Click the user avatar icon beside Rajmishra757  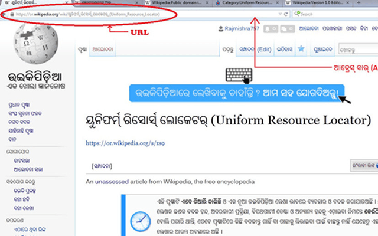(x=220, y=29)
